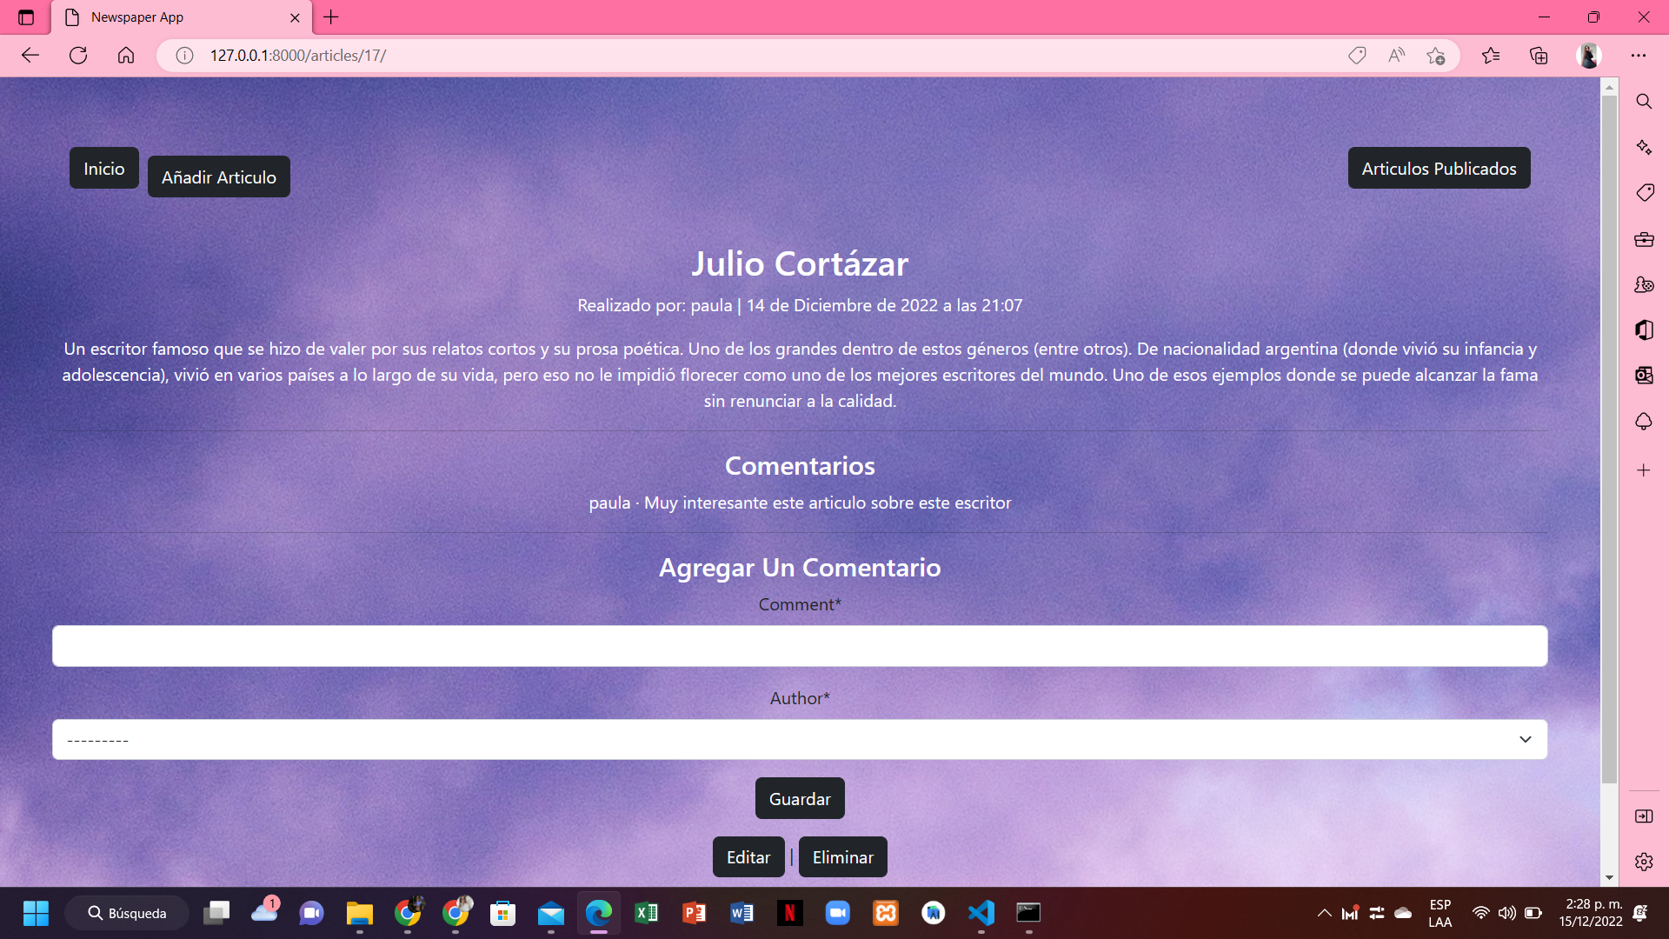Image resolution: width=1669 pixels, height=939 pixels.
Task: Open Visual Studio Code from taskbar
Action: 981,913
